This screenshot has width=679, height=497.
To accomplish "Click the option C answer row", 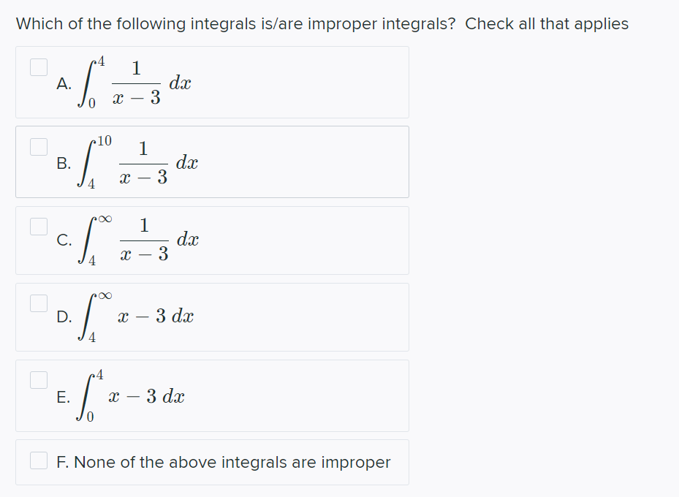I will pyautogui.click(x=212, y=240).
